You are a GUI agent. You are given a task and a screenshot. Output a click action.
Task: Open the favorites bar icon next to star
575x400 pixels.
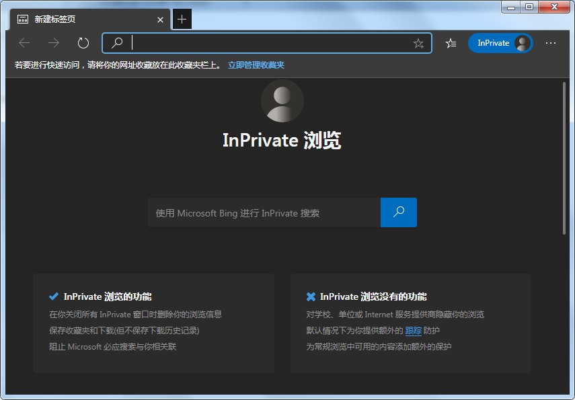[x=450, y=42]
